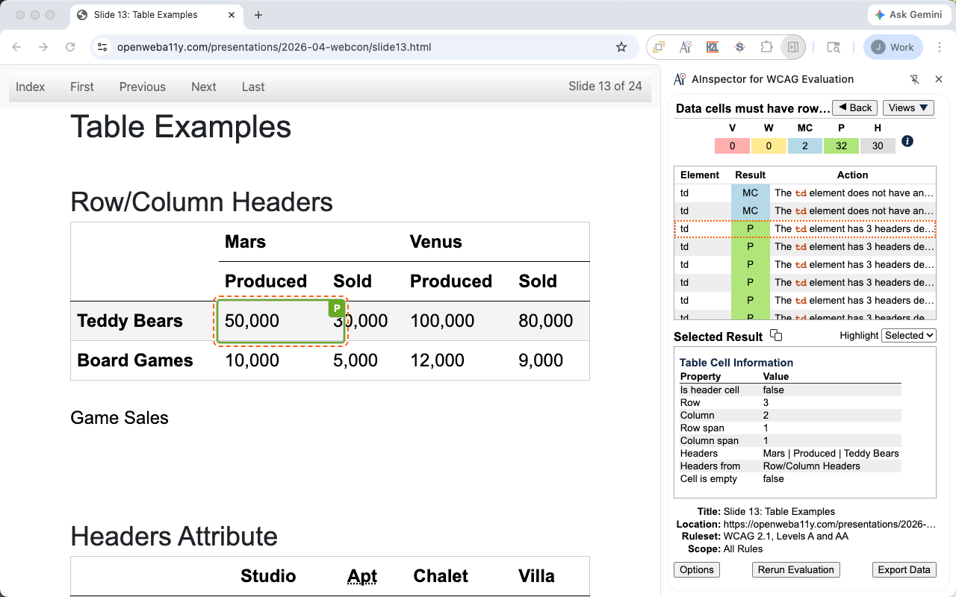The width and height of the screenshot is (956, 597).
Task: Select the first MC result row
Action: 804,193
